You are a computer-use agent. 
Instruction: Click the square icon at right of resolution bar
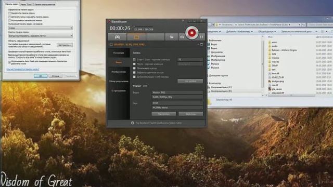pos(201,44)
